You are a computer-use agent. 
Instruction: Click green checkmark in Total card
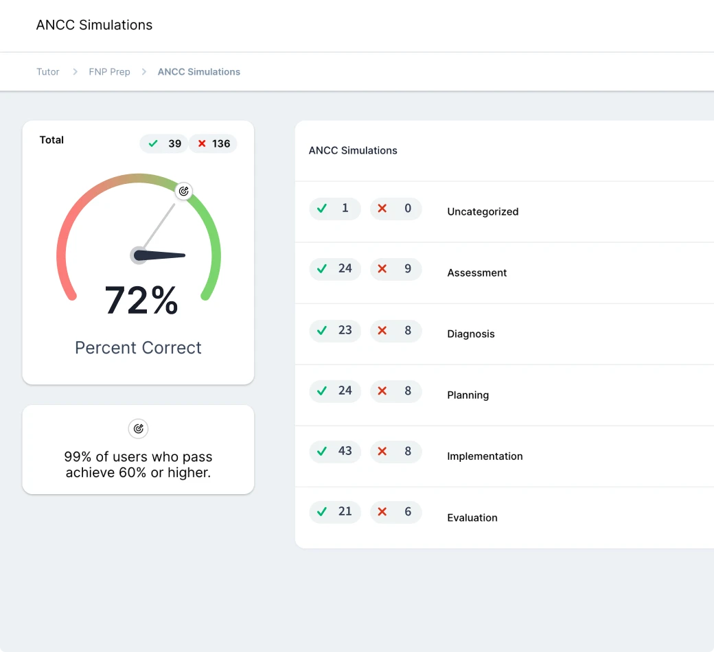[154, 144]
